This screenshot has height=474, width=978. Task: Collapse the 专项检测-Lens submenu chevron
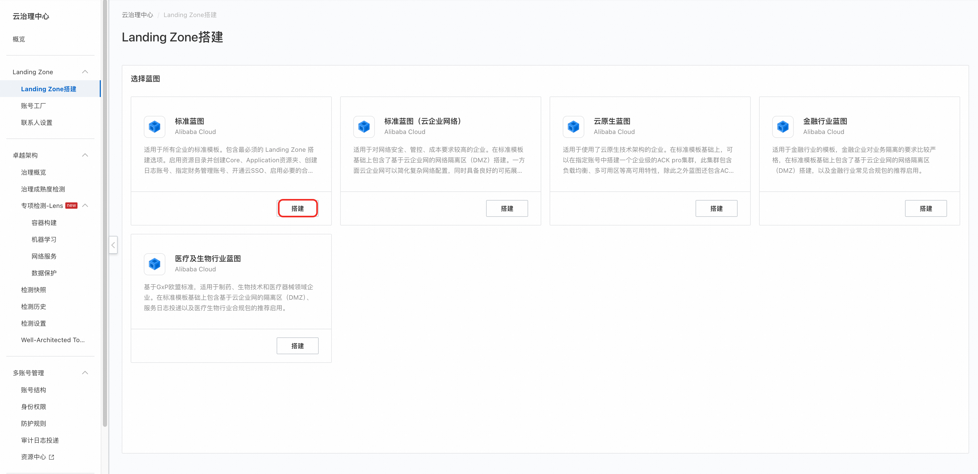[85, 206]
